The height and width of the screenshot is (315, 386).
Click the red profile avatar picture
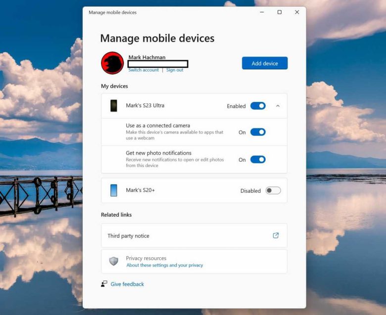pos(112,63)
